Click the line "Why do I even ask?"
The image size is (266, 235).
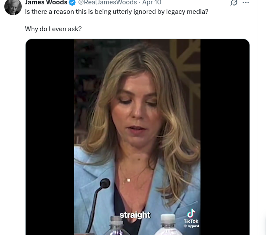point(53,29)
